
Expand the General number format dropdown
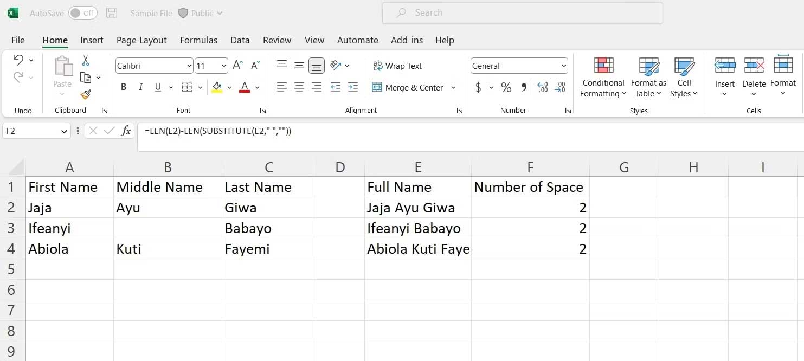[564, 66]
